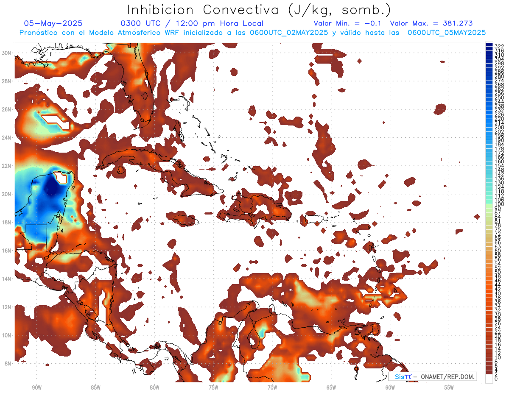509x393 pixels.
Task: Click the 'Valor Min. = -0.1' text
Action: [347, 23]
